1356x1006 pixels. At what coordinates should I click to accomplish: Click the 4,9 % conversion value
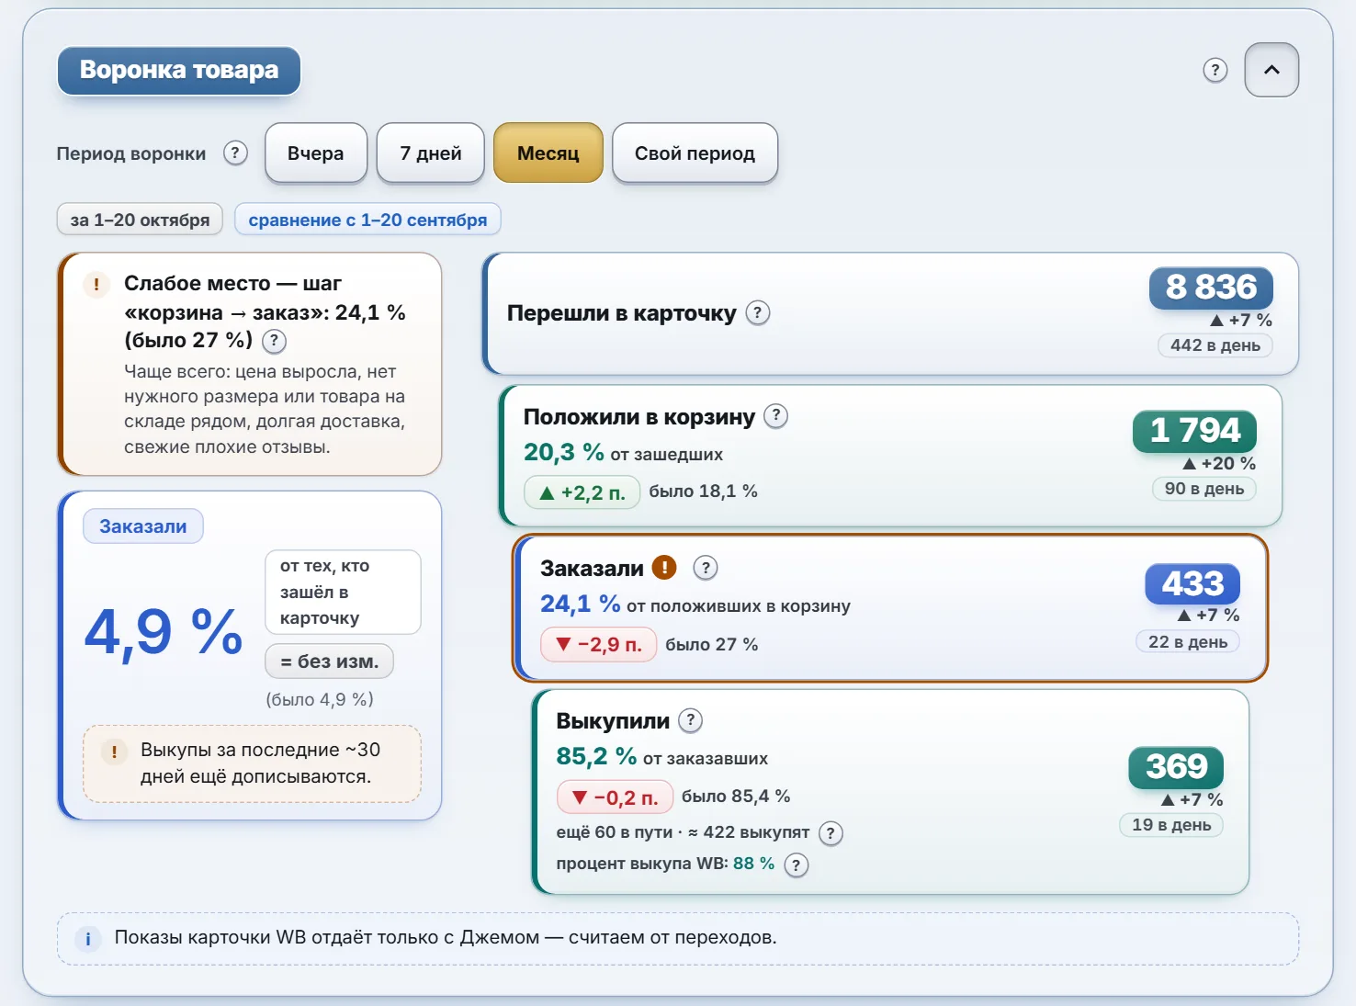[164, 632]
